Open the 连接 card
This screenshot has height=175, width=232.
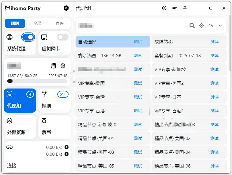click(37, 157)
